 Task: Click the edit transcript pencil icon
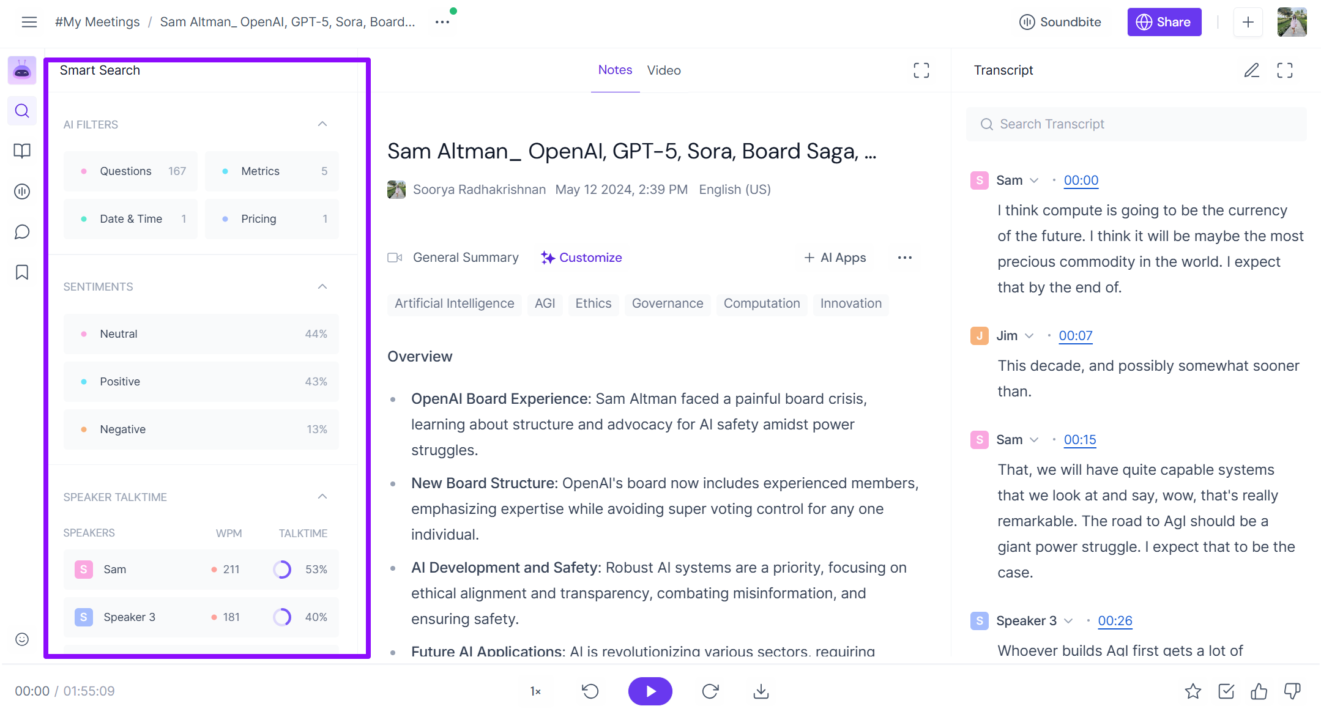pos(1251,70)
